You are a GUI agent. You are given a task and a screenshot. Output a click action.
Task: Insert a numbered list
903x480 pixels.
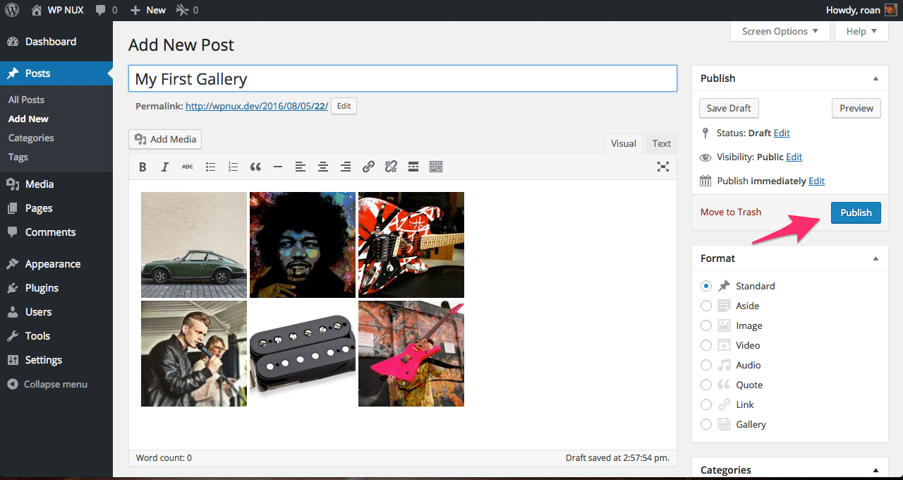pyautogui.click(x=233, y=167)
